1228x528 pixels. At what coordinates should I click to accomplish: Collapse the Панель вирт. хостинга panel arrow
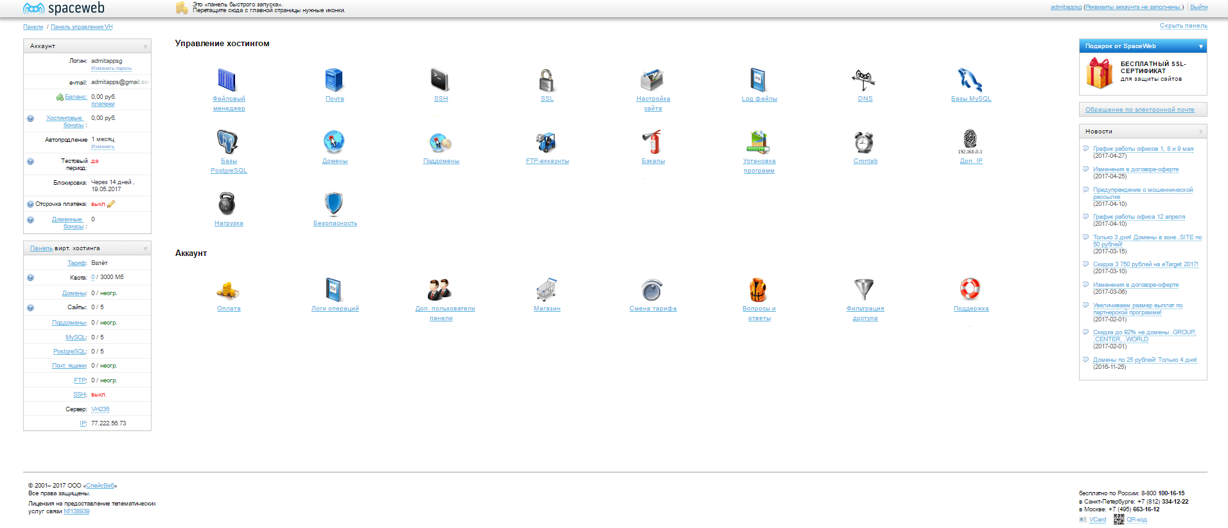[x=145, y=248]
